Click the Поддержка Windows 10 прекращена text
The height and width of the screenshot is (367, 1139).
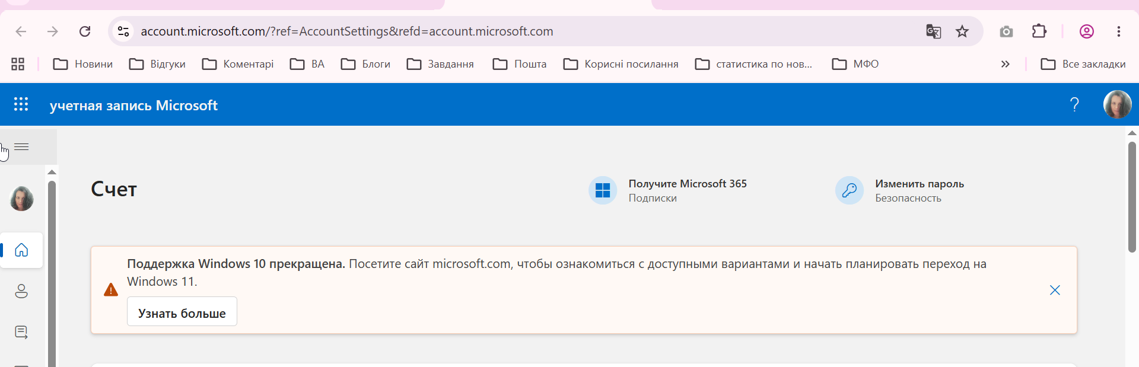click(236, 264)
